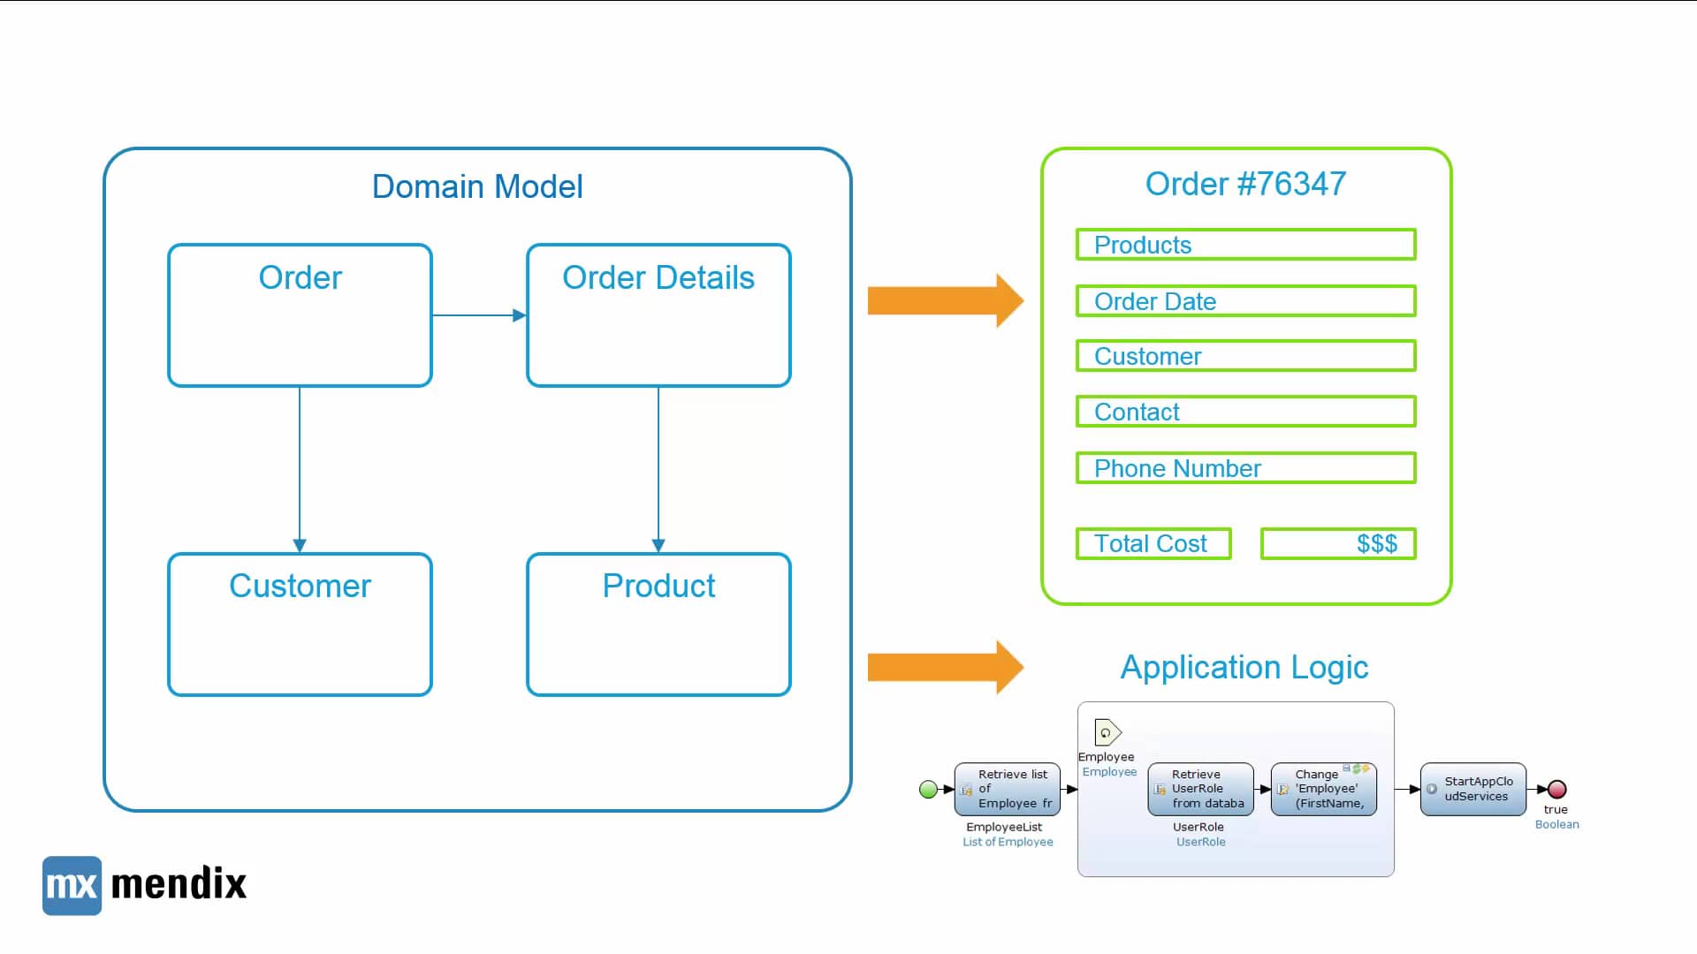1697x954 pixels.
Task: Select the red end event returning true
Action: pos(1556,789)
